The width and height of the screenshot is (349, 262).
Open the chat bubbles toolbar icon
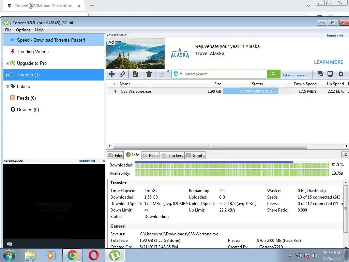click(x=320, y=74)
